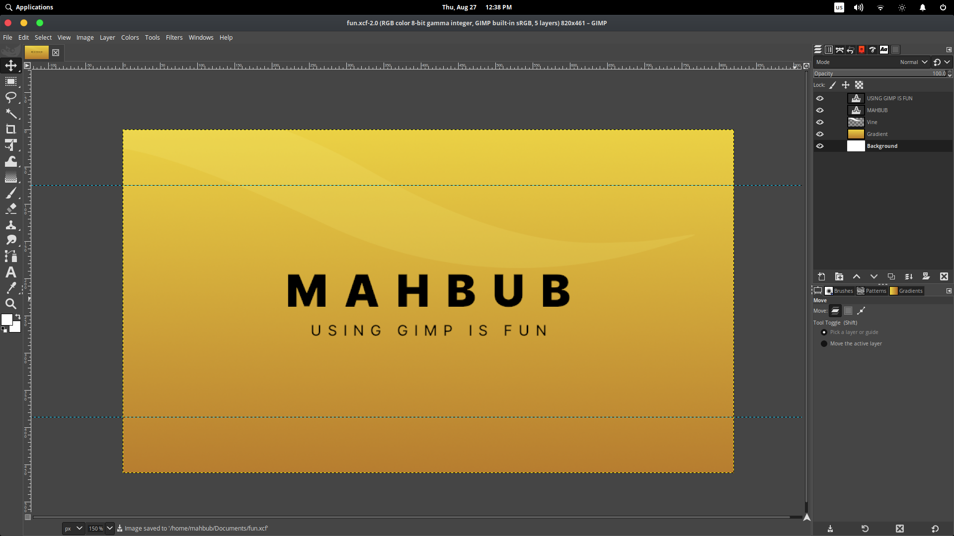The width and height of the screenshot is (954, 536).
Task: Select the Fuzzy Select magic wand tool
Action: click(x=11, y=114)
